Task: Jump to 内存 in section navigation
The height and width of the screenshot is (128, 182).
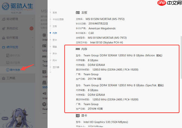Action: pos(55,33)
